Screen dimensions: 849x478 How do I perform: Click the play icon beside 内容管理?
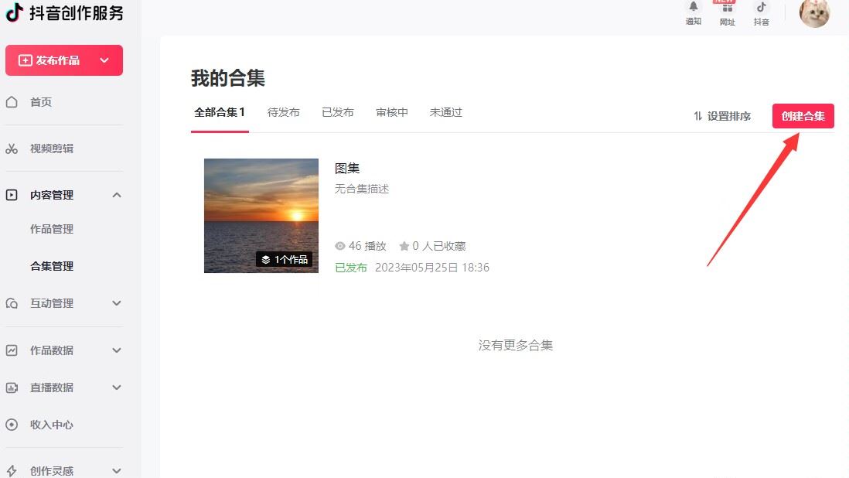point(12,195)
